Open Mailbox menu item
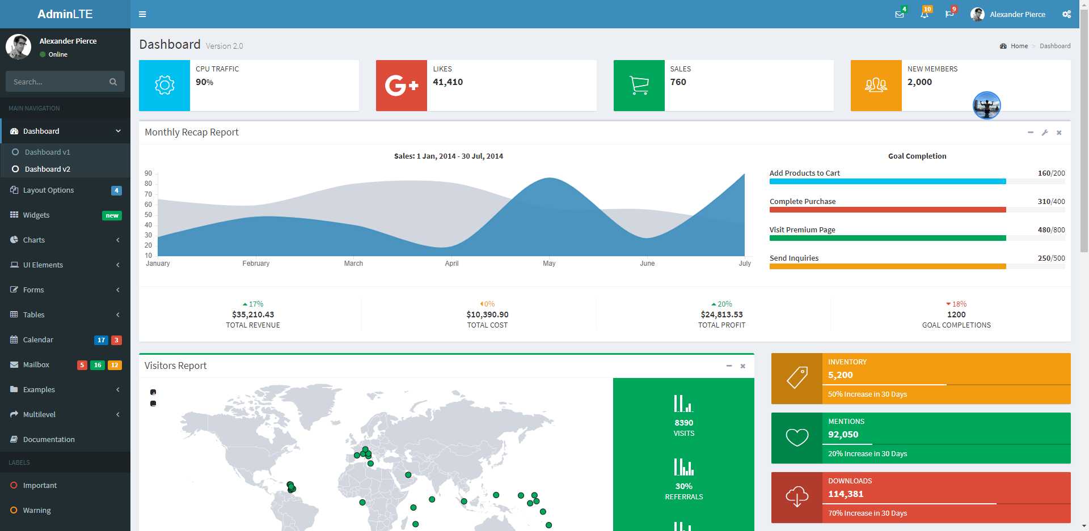Viewport: 1089px width, 531px height. pos(65,364)
